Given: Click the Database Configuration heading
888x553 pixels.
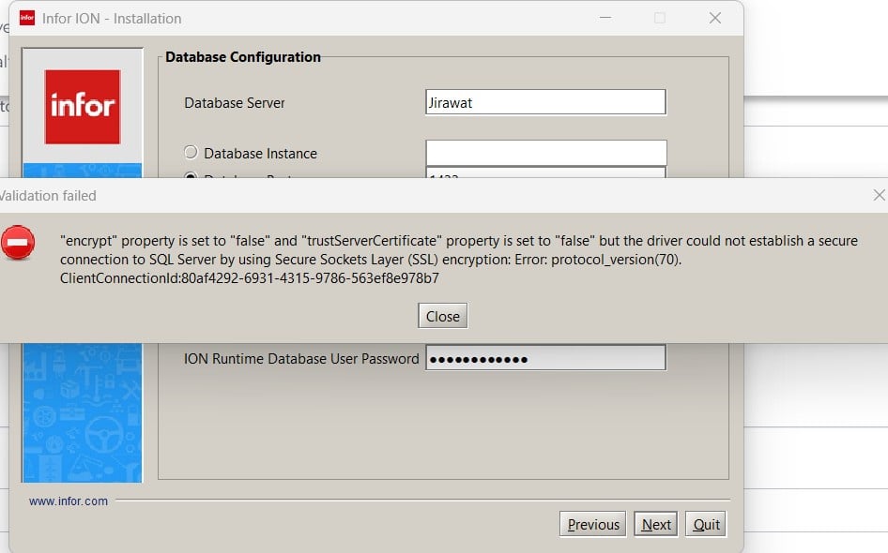Looking at the screenshot, I should 243,57.
